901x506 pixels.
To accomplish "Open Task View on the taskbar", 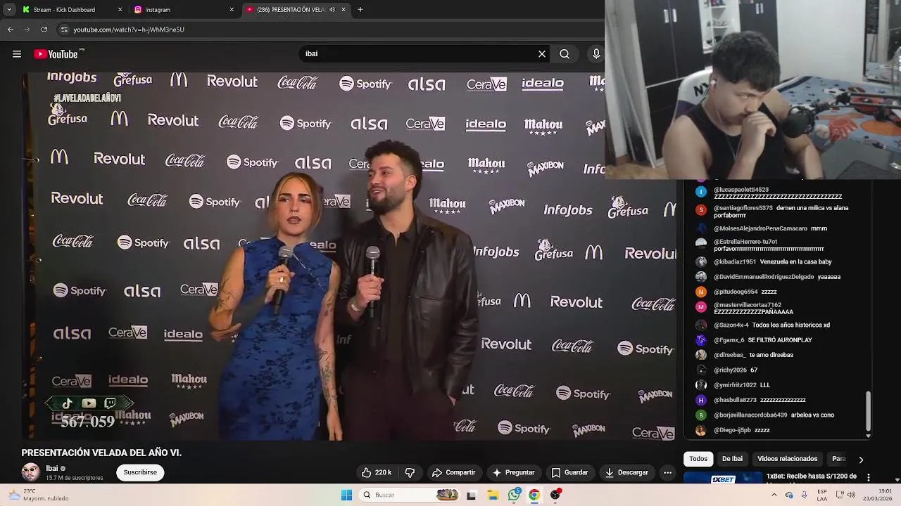I will pyautogui.click(x=471, y=495).
